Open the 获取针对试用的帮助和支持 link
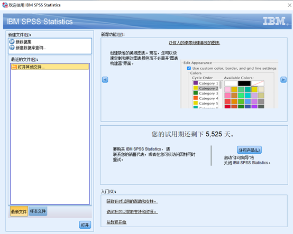Viewport: 293px width, 234px height. point(132,201)
